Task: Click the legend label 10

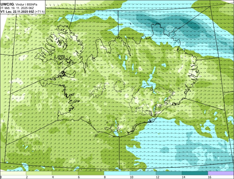Action: pyautogui.click(x=132, y=177)
